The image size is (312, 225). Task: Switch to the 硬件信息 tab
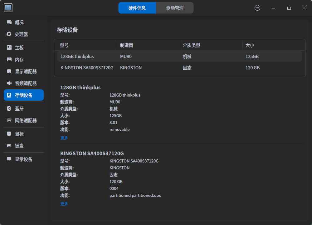click(x=137, y=8)
